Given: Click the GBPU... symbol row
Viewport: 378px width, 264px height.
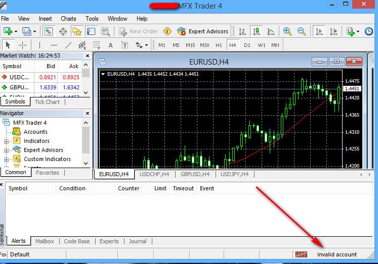Looking at the screenshot, I should pos(41,87).
